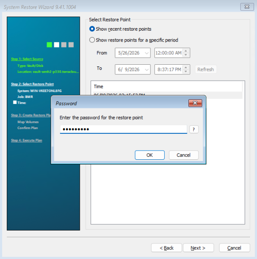The height and width of the screenshot is (259, 257).
Task: Focus the restore point password field
Action: pyautogui.click(x=123, y=129)
